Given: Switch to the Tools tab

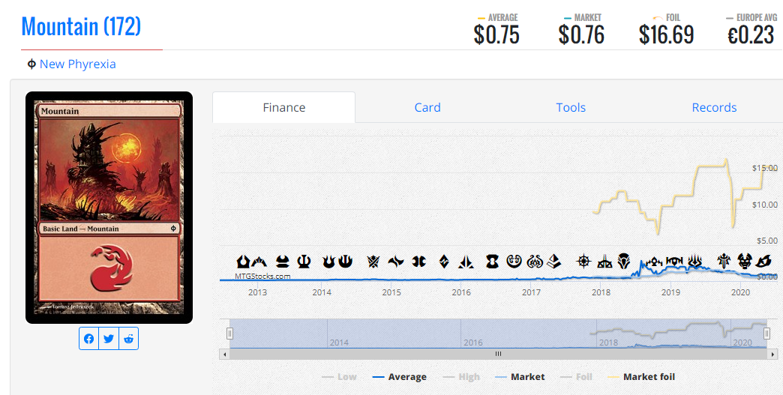Looking at the screenshot, I should [x=571, y=107].
